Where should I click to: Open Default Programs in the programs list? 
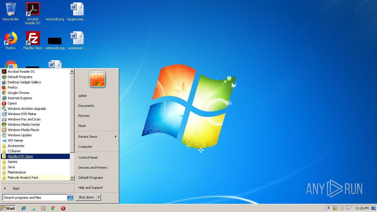click(36, 77)
